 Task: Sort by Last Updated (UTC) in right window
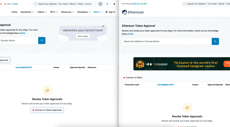pos(166,84)
